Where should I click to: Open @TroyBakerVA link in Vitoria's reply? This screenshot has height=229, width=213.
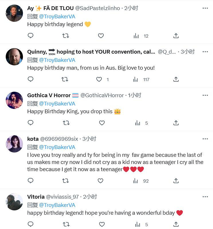57,205
